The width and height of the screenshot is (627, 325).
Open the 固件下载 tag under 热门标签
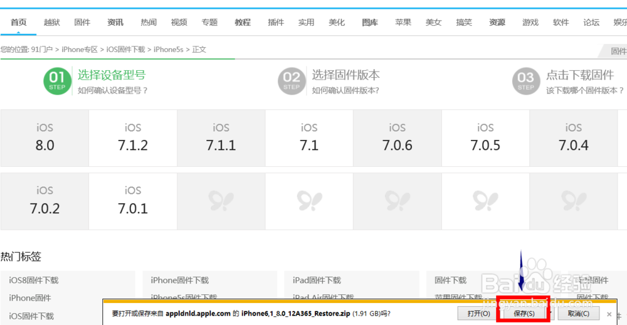coord(450,280)
